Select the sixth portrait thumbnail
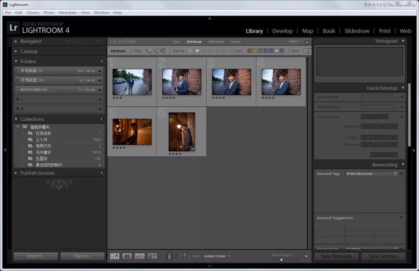 click(182, 132)
